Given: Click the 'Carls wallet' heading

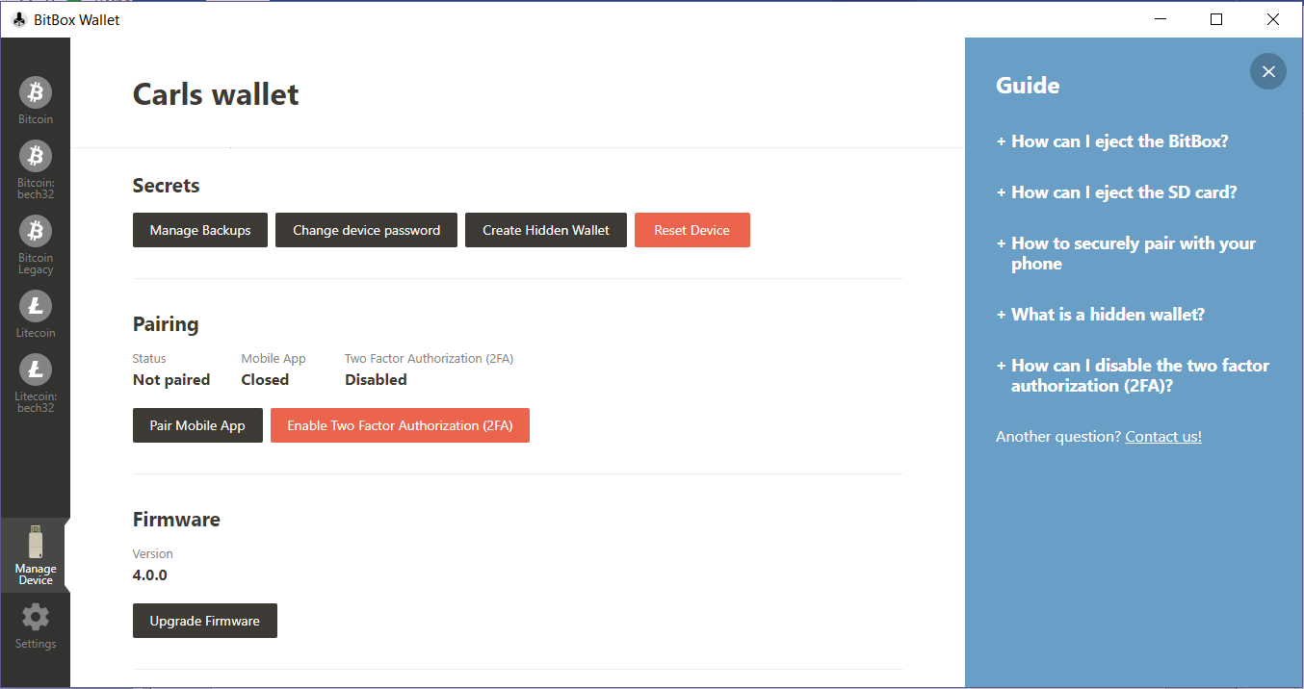Looking at the screenshot, I should [x=216, y=94].
